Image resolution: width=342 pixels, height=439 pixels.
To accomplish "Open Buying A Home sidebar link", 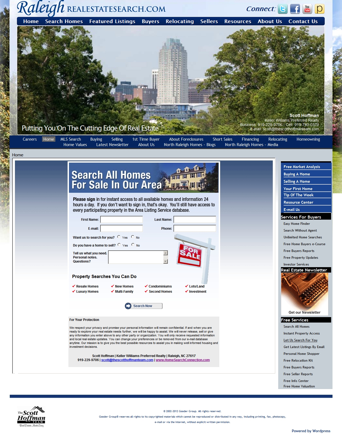I will pyautogui.click(x=297, y=174).
